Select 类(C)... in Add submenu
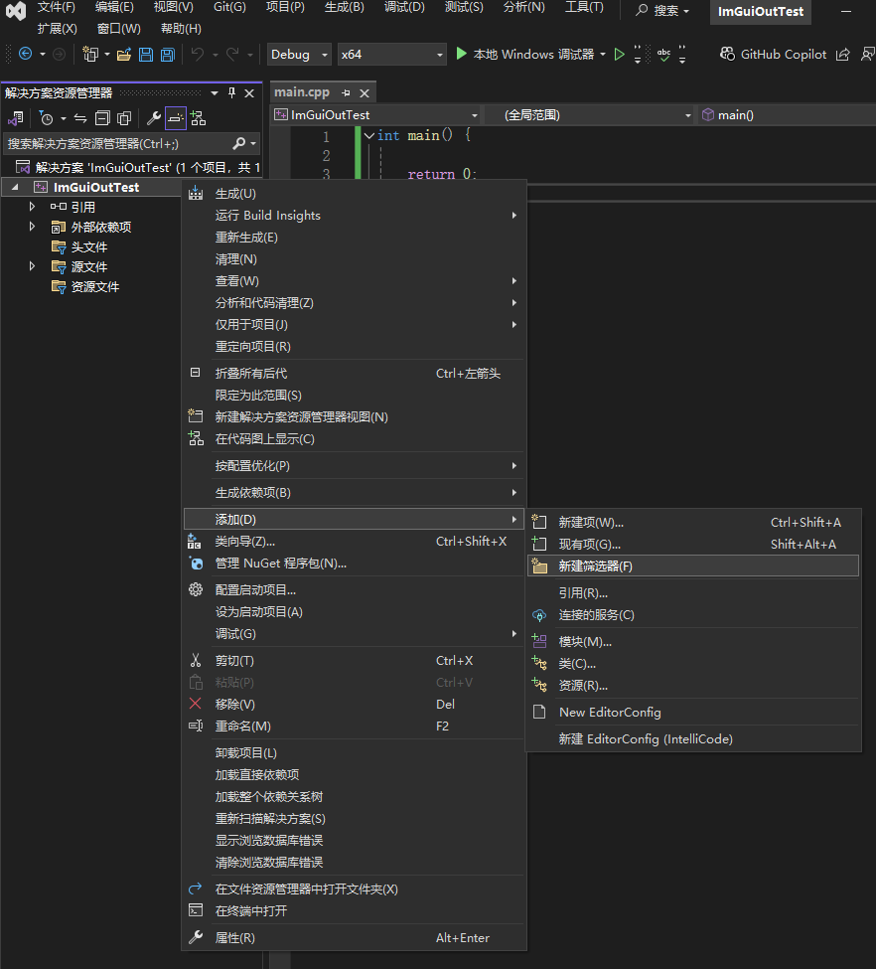This screenshot has width=876, height=969. (x=693, y=664)
